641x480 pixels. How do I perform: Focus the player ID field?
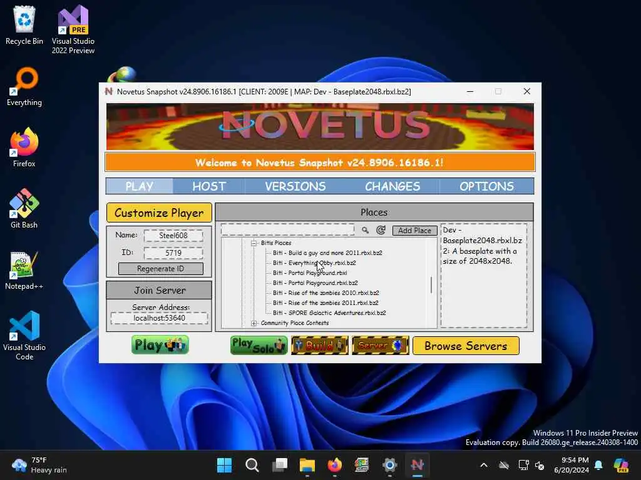(173, 252)
